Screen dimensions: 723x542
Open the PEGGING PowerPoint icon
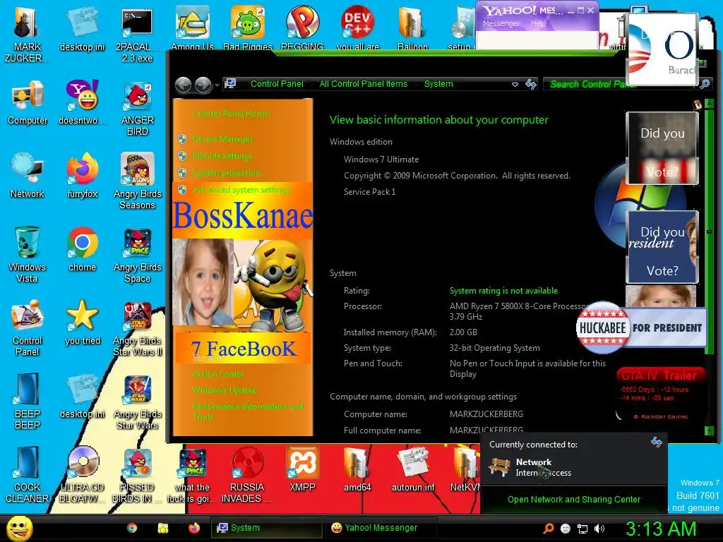click(x=302, y=27)
